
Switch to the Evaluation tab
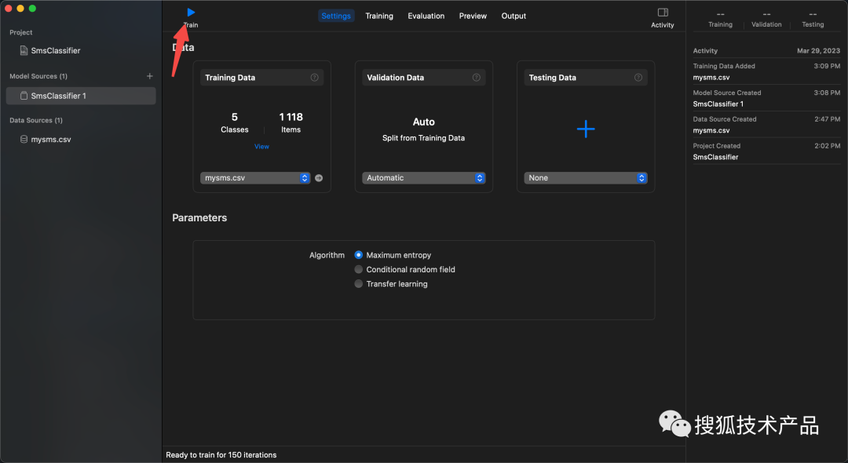[x=426, y=16]
